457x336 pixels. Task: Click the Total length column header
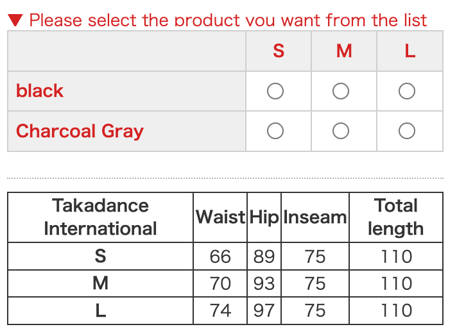[x=395, y=217]
